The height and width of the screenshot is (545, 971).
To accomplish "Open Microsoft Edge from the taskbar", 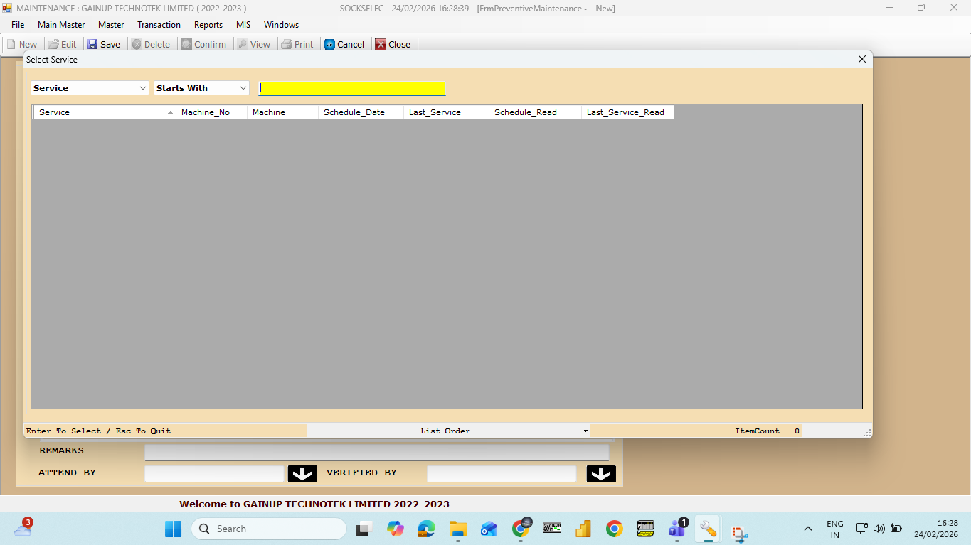I will coord(426,529).
